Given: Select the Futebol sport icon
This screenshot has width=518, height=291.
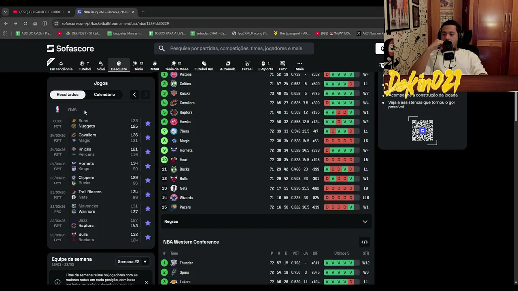Looking at the screenshot, I should (85, 66).
